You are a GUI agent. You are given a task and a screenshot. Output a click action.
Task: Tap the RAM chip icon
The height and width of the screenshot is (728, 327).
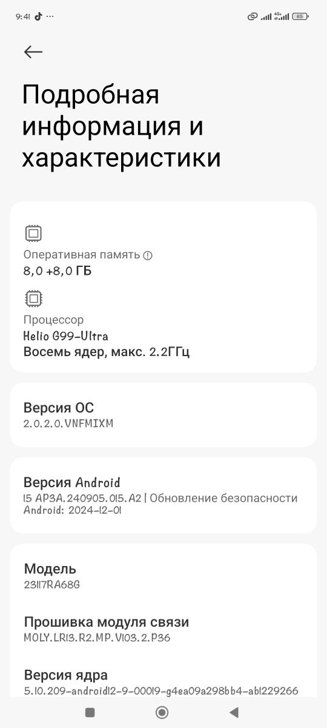(33, 233)
